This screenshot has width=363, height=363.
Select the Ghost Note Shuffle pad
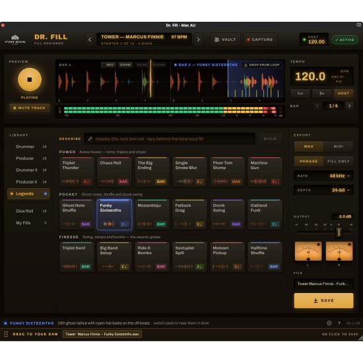coord(77,214)
